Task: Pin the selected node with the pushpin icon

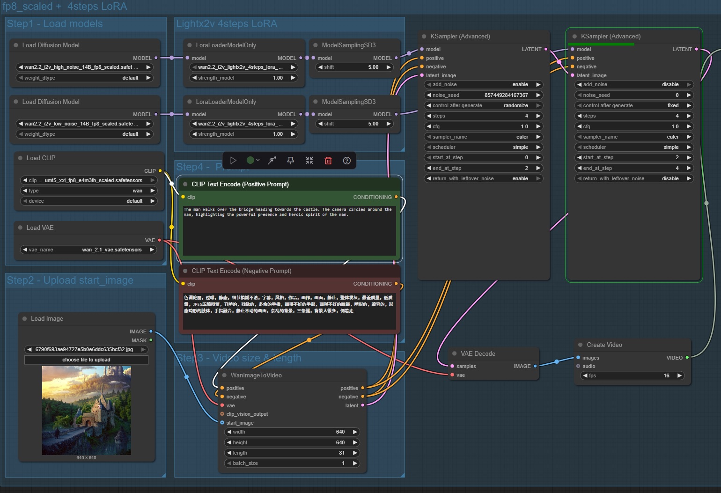Action: point(291,161)
